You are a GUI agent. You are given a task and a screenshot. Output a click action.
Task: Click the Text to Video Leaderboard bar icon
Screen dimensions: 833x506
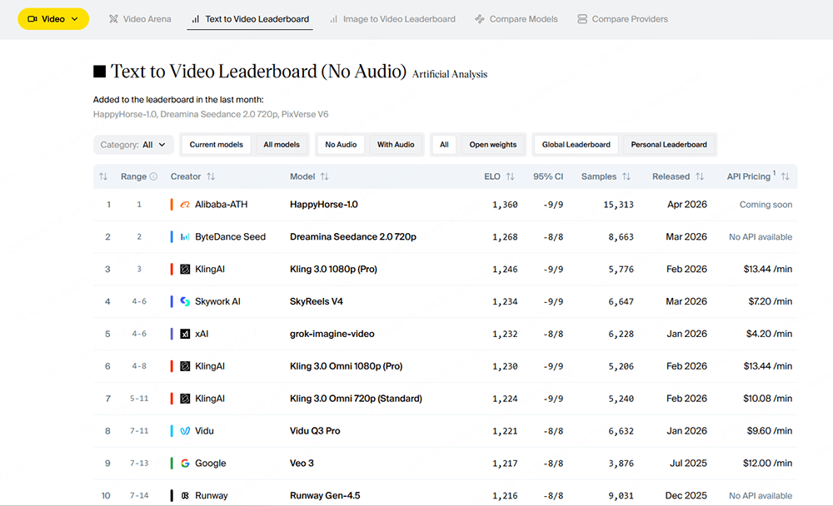click(196, 19)
